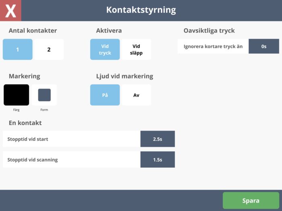Change the Stopptid vid scanning 1.5s value
Image resolution: width=282 pixels, height=211 pixels.
coord(158,160)
